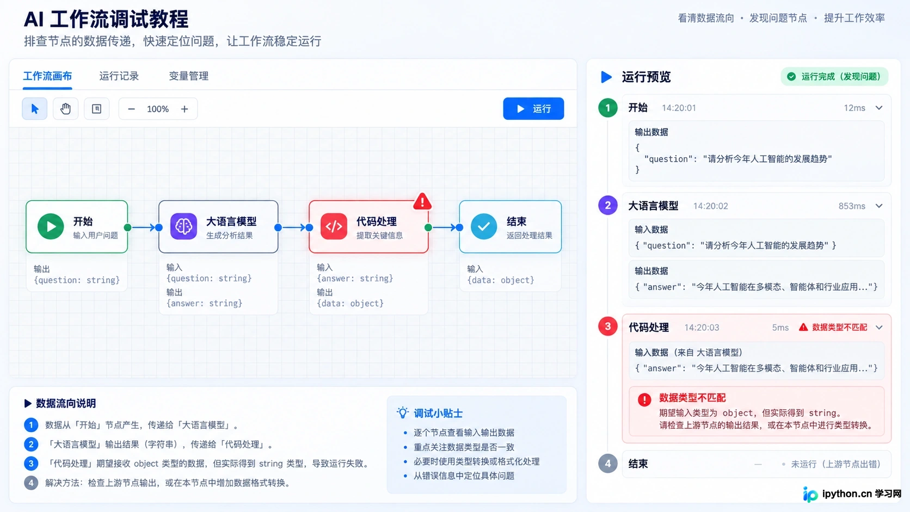Click the 数据类型不匹配 warning label in step header
This screenshot has width=910, height=512.
(833, 327)
